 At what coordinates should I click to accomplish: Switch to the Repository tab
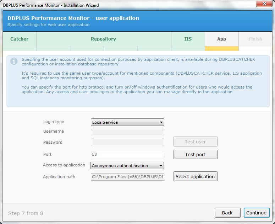104,39
